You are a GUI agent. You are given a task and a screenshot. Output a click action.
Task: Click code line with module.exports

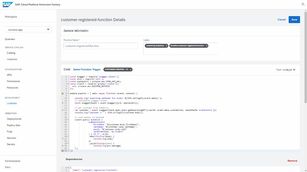click(x=104, y=93)
